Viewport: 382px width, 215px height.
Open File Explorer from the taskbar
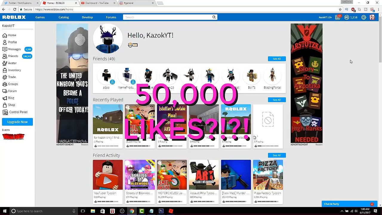click(x=93, y=211)
